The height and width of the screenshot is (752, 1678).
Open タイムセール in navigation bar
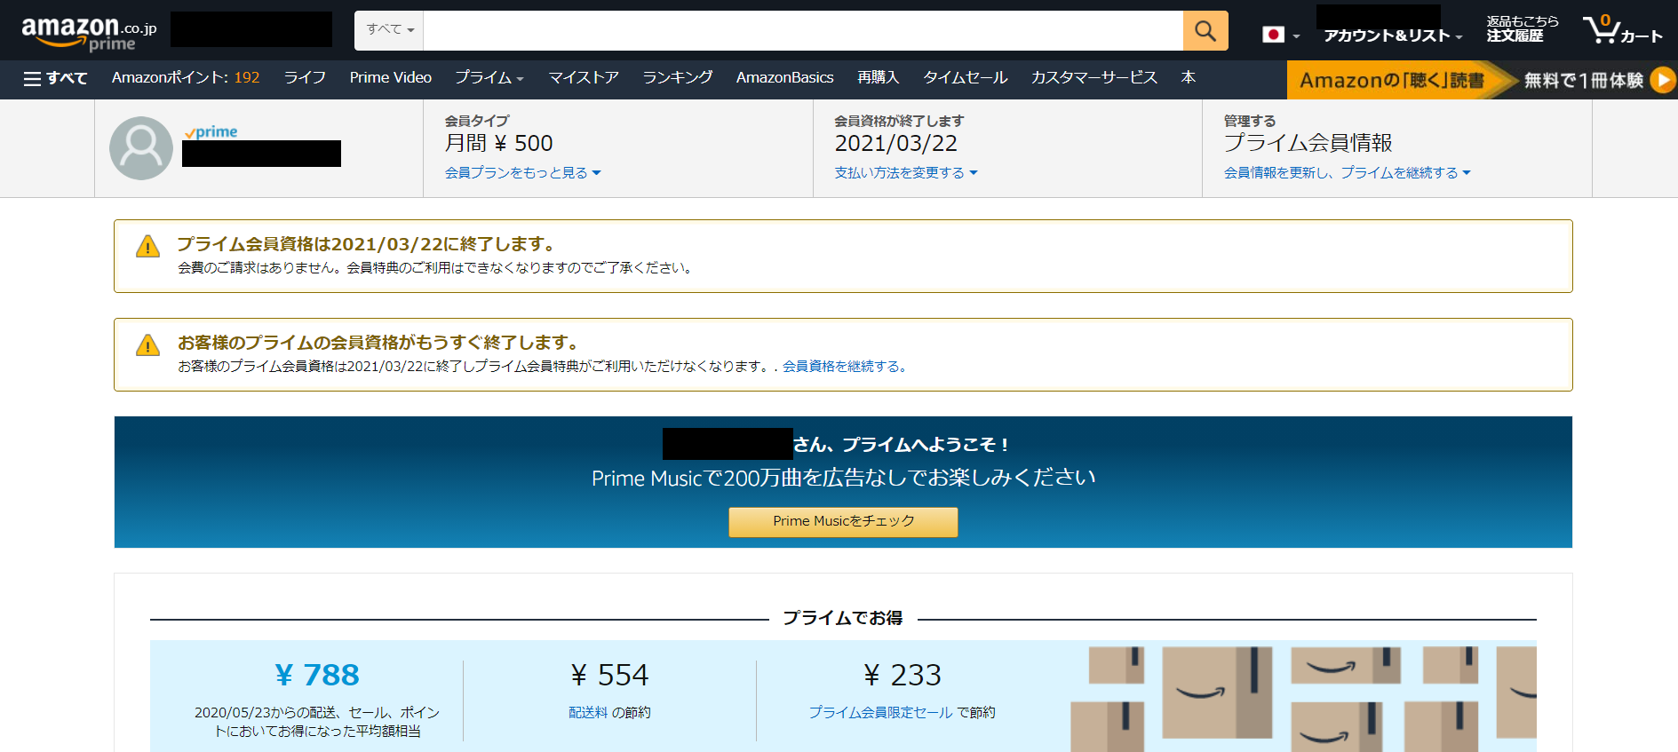(966, 78)
